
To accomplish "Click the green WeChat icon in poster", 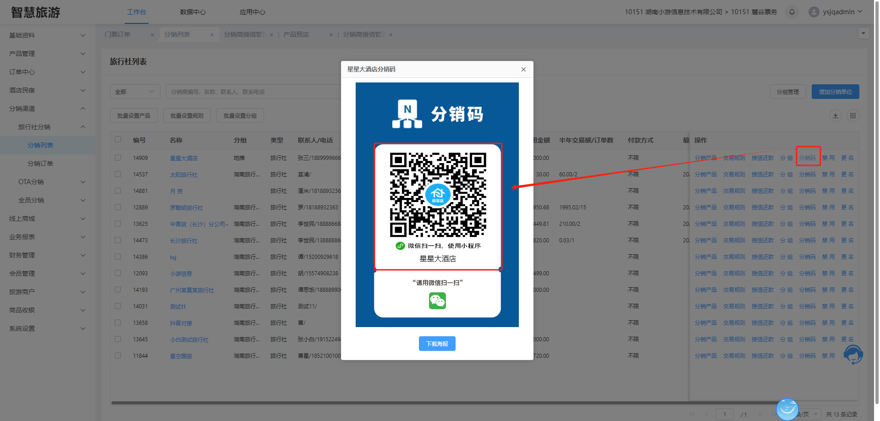I will pyautogui.click(x=437, y=301).
